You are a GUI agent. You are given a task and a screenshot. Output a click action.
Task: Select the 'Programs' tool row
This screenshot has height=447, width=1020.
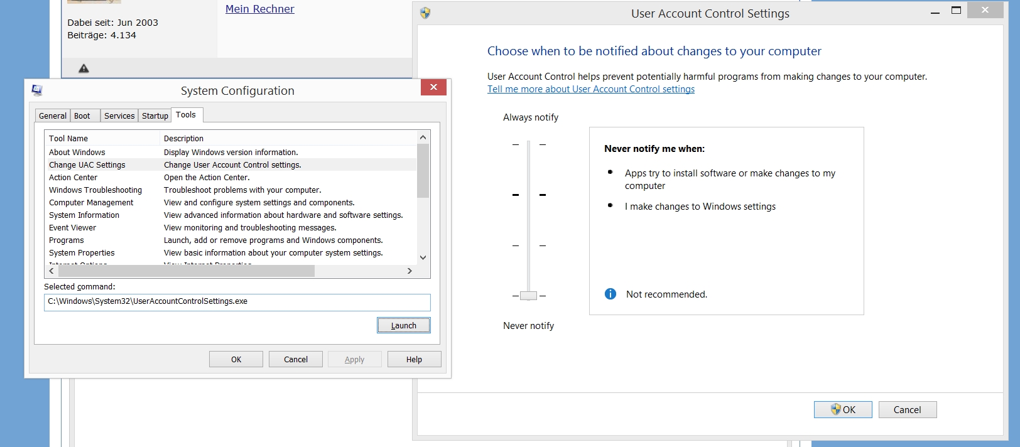[231, 240]
